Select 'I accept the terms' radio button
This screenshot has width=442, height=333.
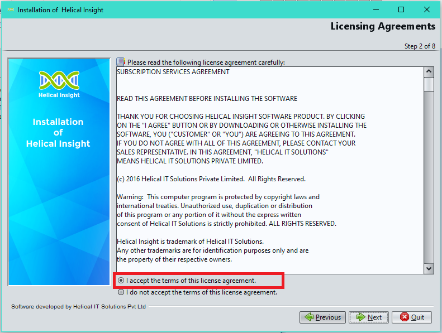coord(121,281)
